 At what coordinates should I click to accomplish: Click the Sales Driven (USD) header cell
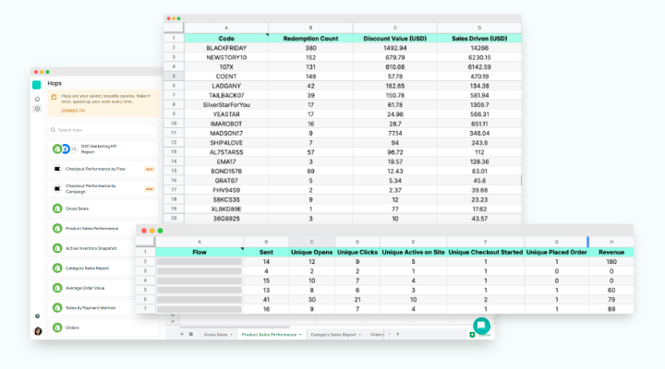[479, 38]
